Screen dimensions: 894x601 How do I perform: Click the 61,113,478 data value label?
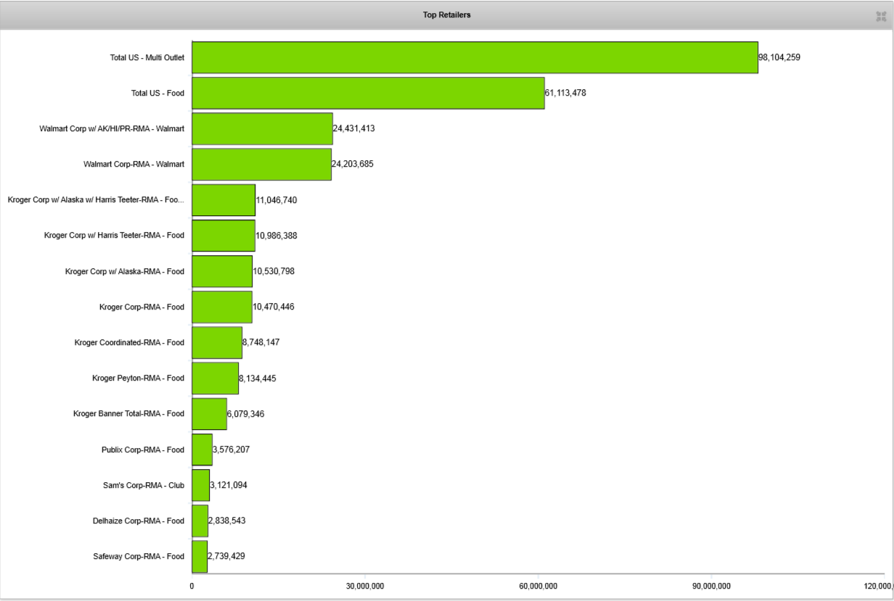point(565,93)
